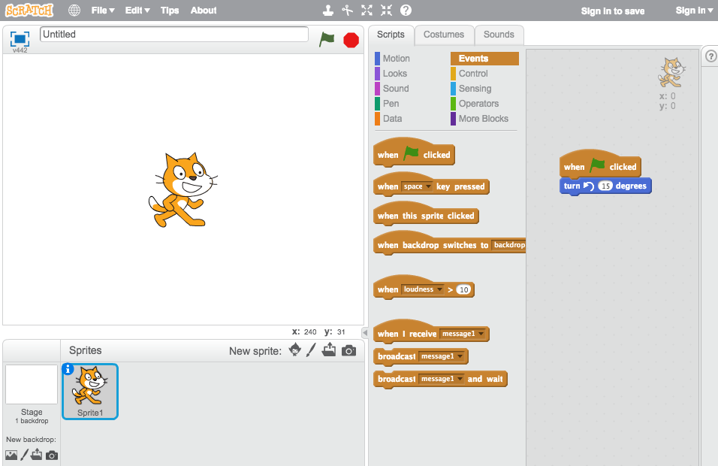Open the File menu
The height and width of the screenshot is (466, 718).
(103, 10)
